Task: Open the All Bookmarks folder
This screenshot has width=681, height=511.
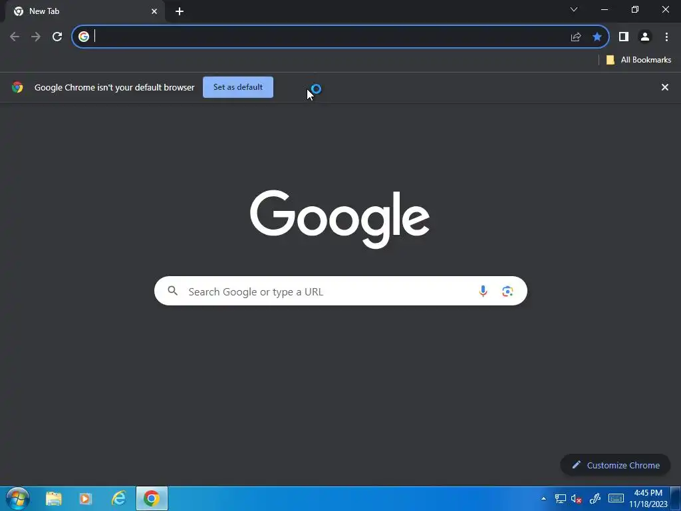Action: click(x=638, y=60)
